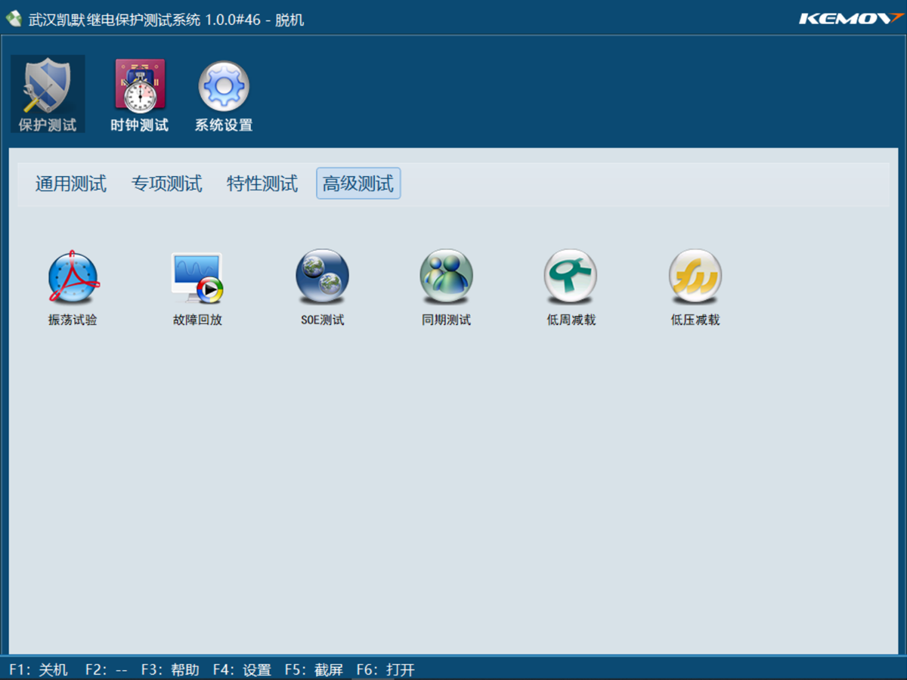Image resolution: width=907 pixels, height=680 pixels.
Task: Open the 振荡试验 oscillation test icon
Action: tap(73, 277)
